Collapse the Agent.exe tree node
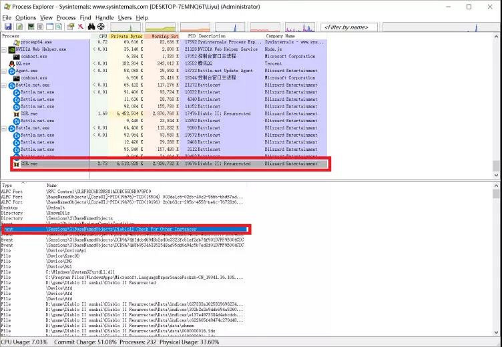502x347 pixels. point(4,71)
